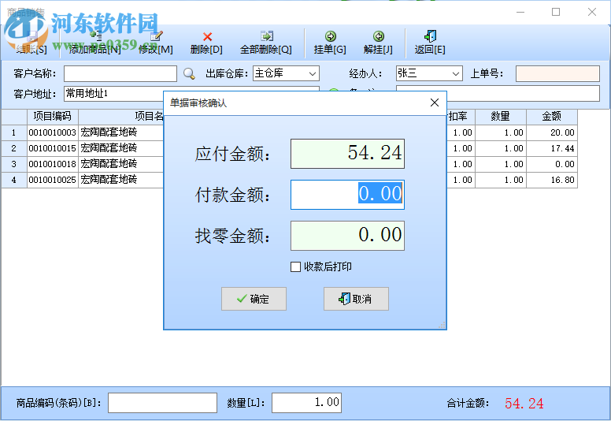Image resolution: width=611 pixels, height=421 pixels.
Task: Minimize the 商品销售 window
Action: [x=520, y=12]
